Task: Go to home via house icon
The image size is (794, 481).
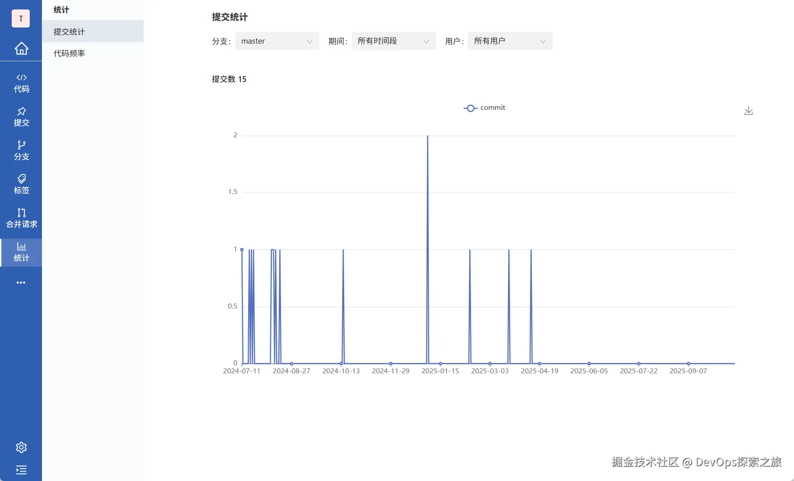Action: [x=21, y=48]
